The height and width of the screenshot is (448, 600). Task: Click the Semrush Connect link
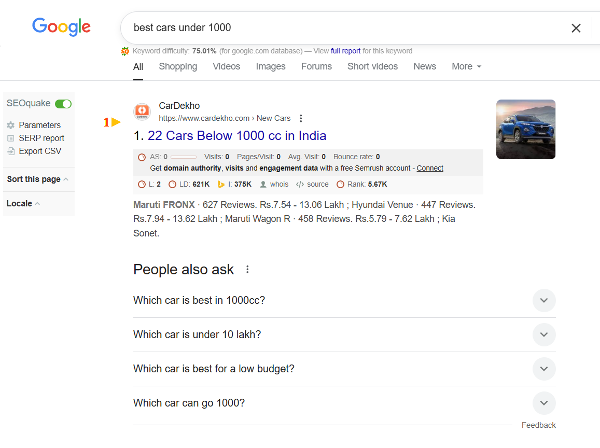pos(430,168)
